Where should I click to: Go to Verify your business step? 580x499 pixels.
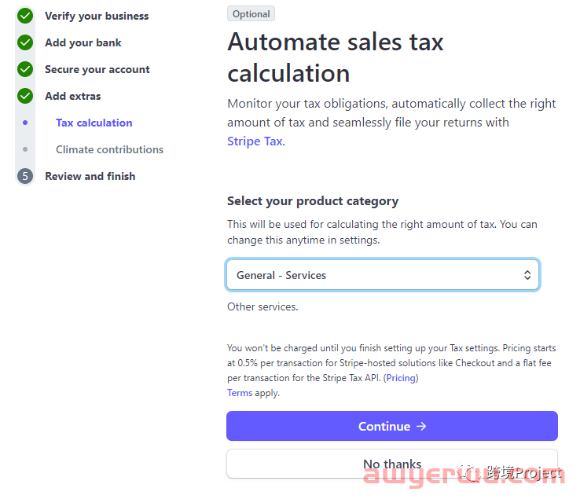[x=97, y=16]
